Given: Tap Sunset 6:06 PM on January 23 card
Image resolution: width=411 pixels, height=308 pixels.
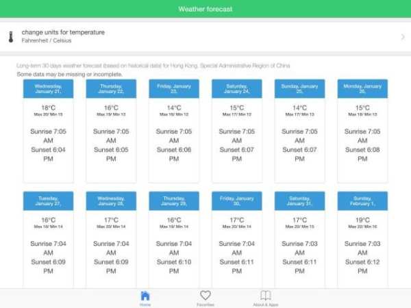Looking at the screenshot, I should [x=174, y=154].
